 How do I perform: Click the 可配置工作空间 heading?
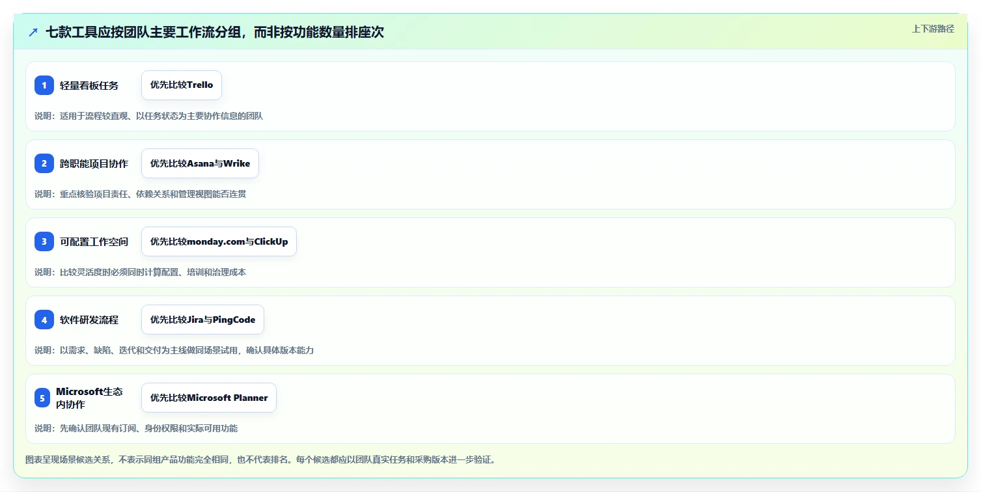[x=94, y=241]
